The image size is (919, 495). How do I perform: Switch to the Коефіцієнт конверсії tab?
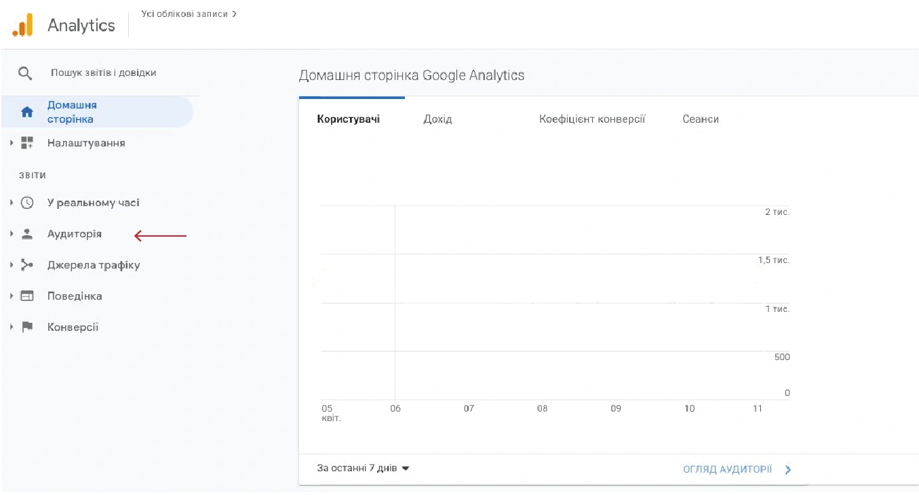coord(592,119)
